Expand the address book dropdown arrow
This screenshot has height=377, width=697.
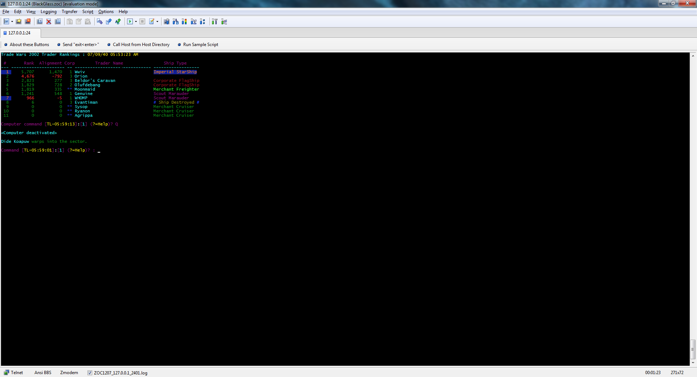coord(12,22)
